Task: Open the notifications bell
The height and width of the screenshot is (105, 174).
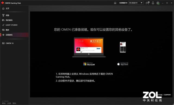Action: click(x=153, y=3)
